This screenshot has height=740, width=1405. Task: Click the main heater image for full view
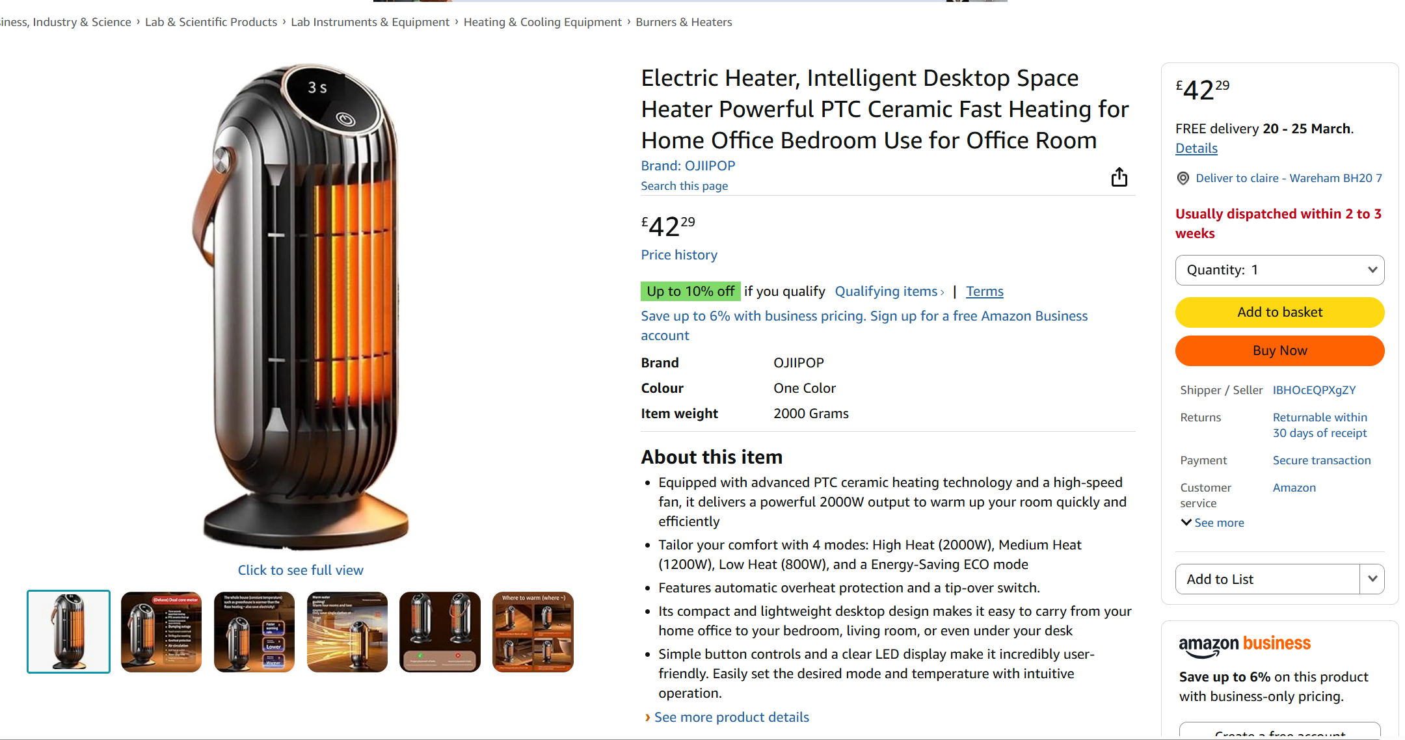[x=301, y=306]
